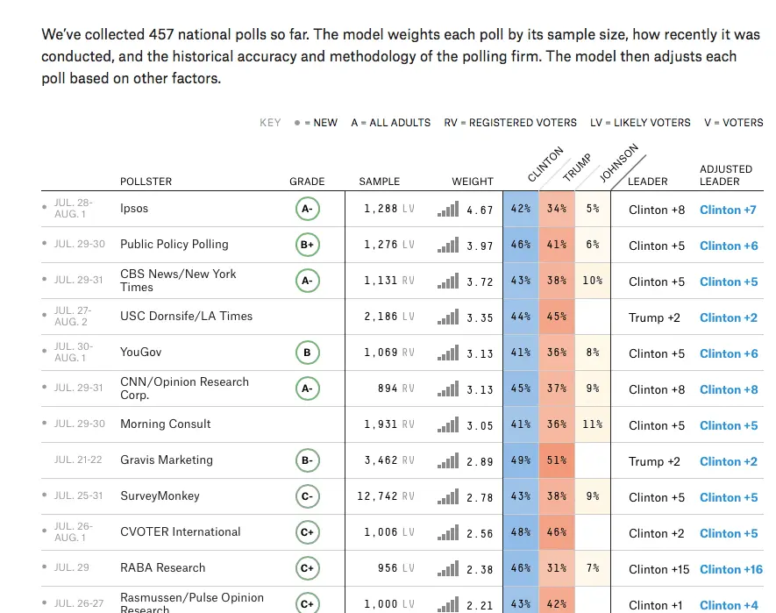The image size is (776, 613).
Task: Click the ADJUSTED LEADER column header
Action: (x=725, y=175)
